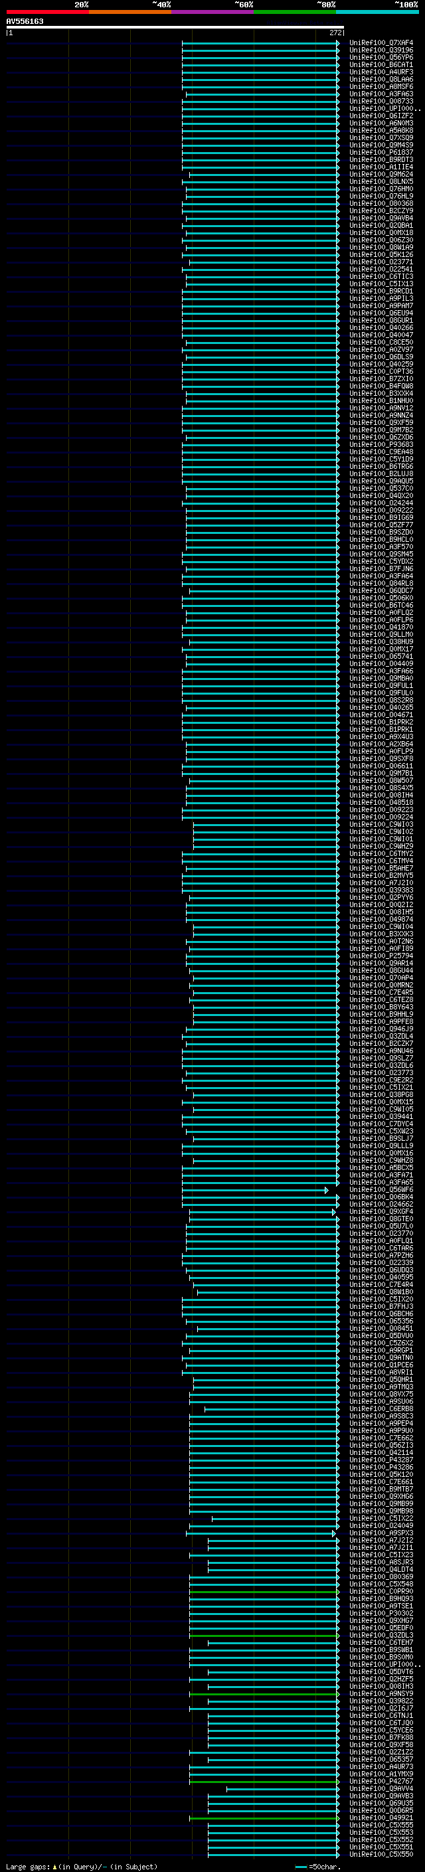Click hit label UniRef100_Q9AR14
The height and width of the screenshot is (1872, 425).
[381, 963]
